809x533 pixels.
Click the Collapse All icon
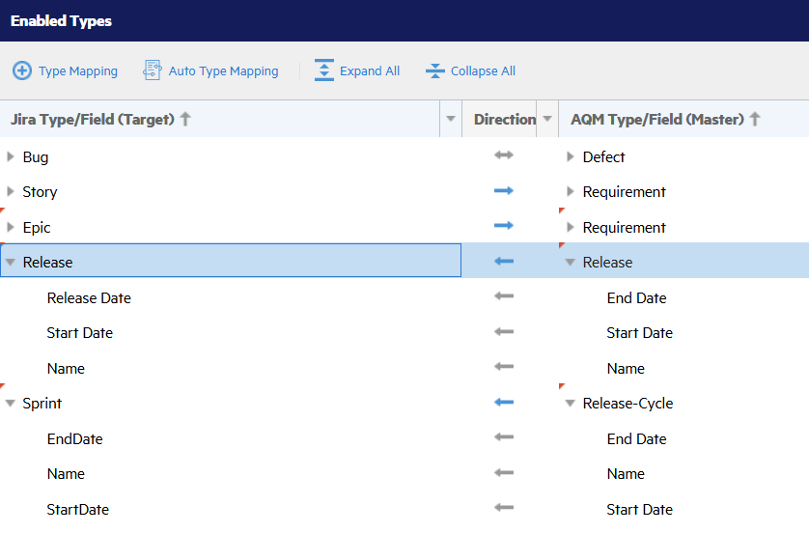tap(435, 71)
